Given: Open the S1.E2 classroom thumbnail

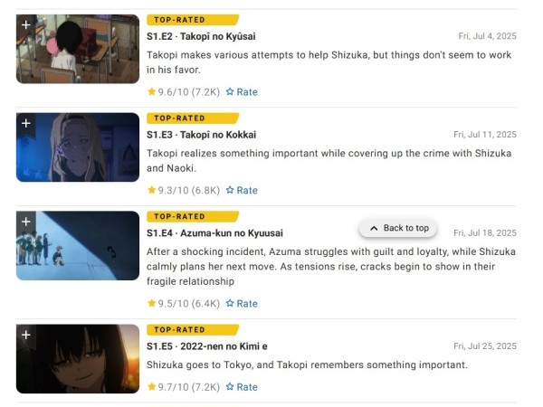Looking at the screenshot, I should click(78, 49).
